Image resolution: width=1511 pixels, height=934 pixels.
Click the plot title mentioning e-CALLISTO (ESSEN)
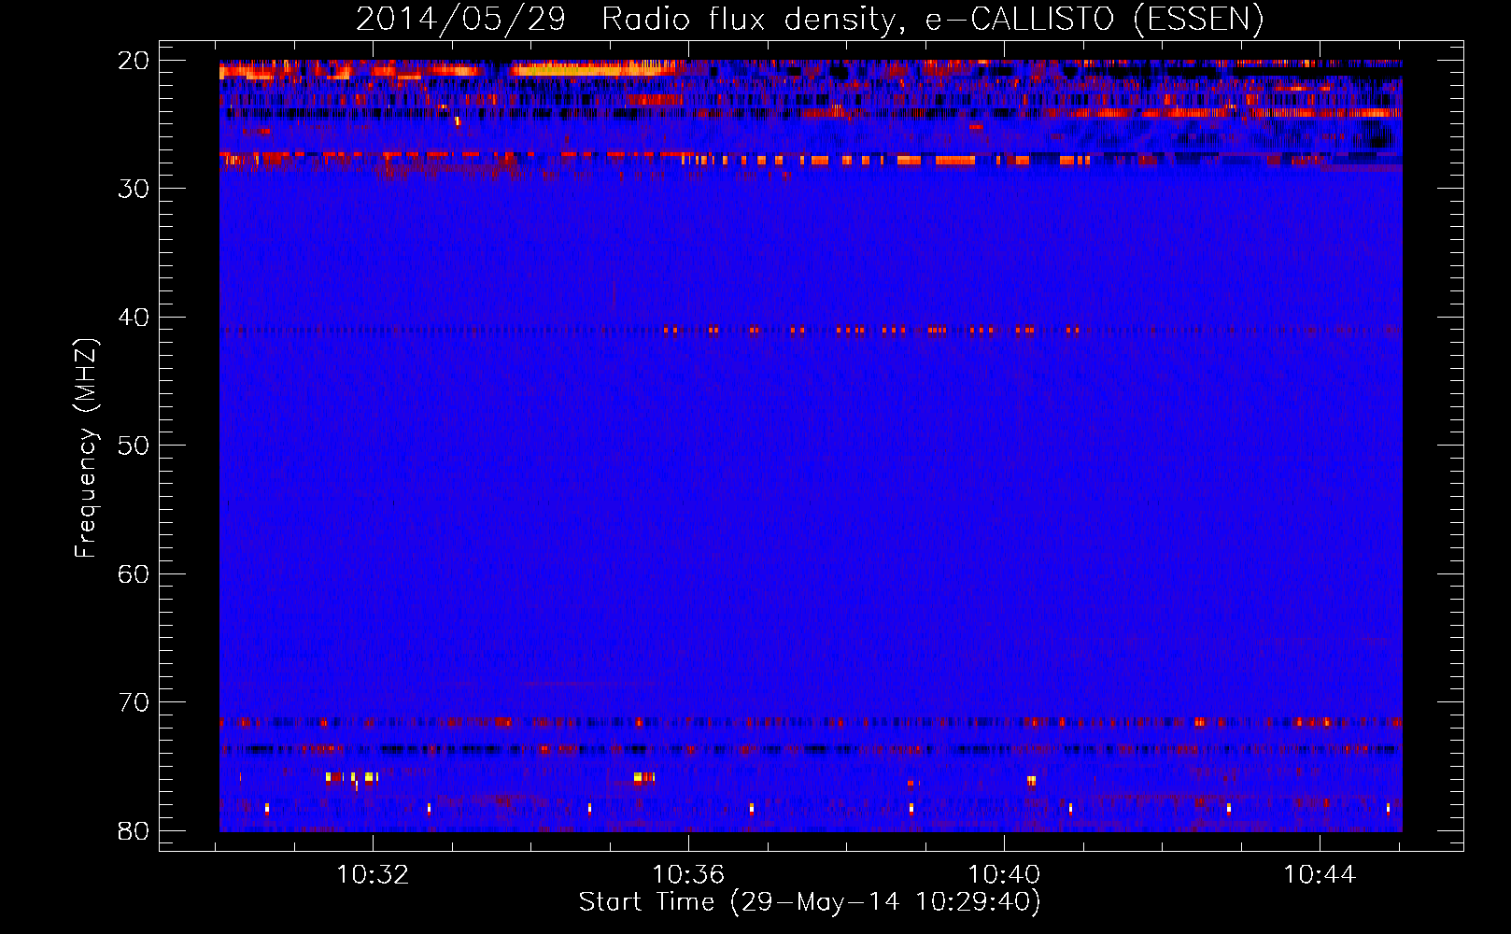point(810,19)
